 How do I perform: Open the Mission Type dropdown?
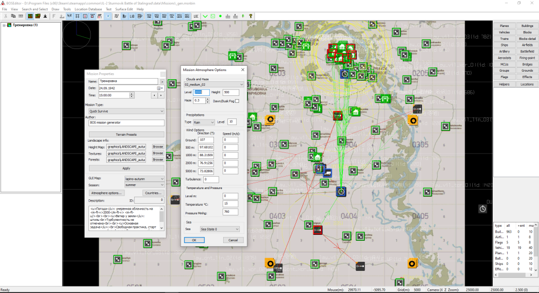(127, 111)
